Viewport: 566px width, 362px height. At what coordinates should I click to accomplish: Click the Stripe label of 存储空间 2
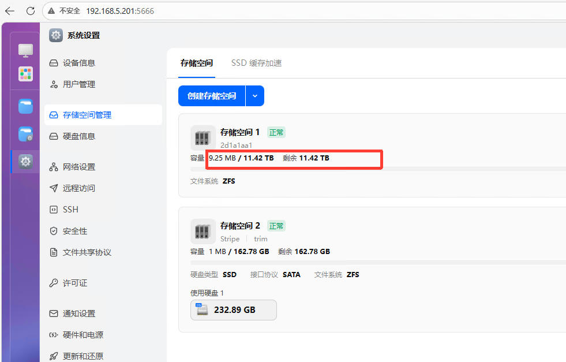pyautogui.click(x=230, y=239)
